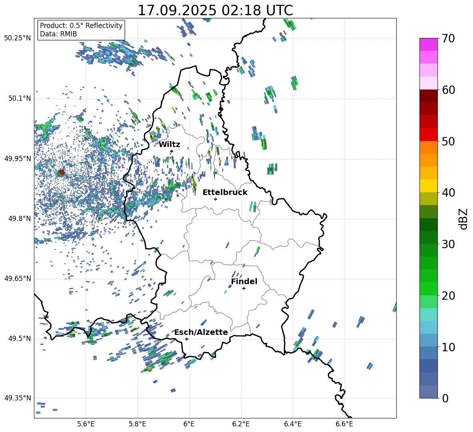Click the red radar site marker

pyautogui.click(x=62, y=172)
